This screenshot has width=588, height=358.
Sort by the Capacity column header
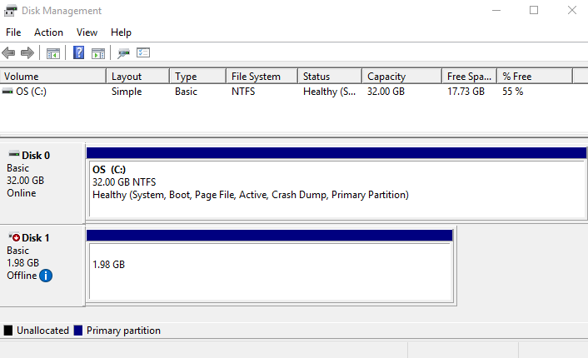401,77
